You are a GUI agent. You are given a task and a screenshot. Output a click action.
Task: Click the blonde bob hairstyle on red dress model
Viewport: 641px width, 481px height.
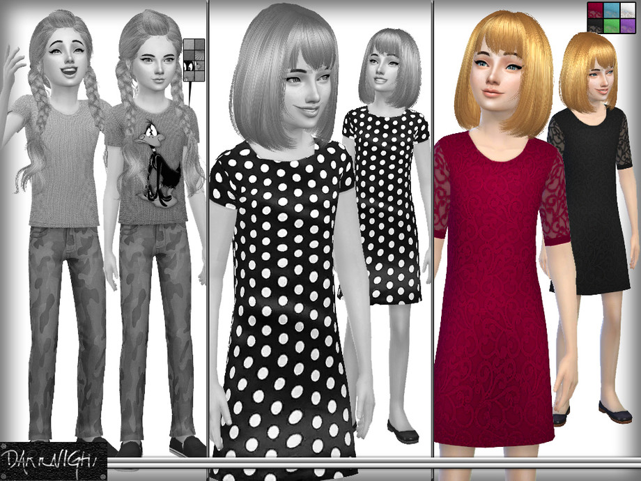[504, 74]
